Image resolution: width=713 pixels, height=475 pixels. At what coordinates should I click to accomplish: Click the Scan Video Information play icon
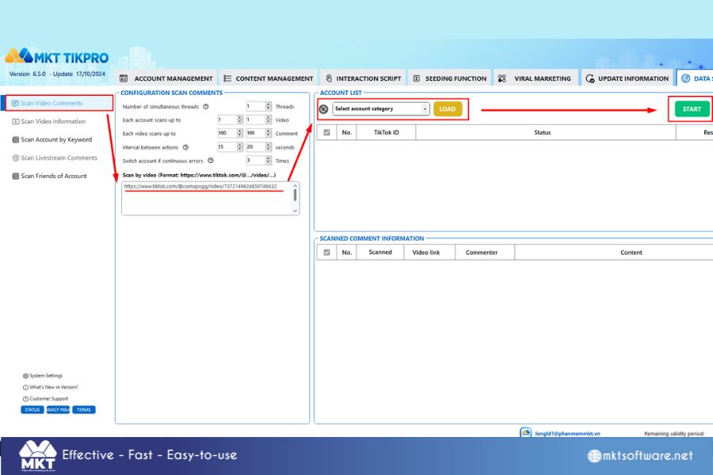16,121
